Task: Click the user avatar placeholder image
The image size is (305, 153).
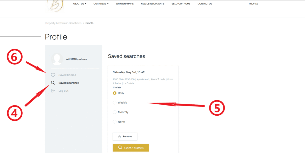Action: tap(57, 59)
